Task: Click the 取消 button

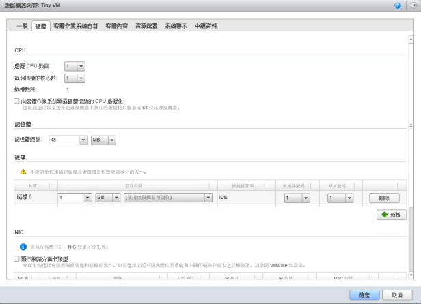Action: tap(397, 295)
